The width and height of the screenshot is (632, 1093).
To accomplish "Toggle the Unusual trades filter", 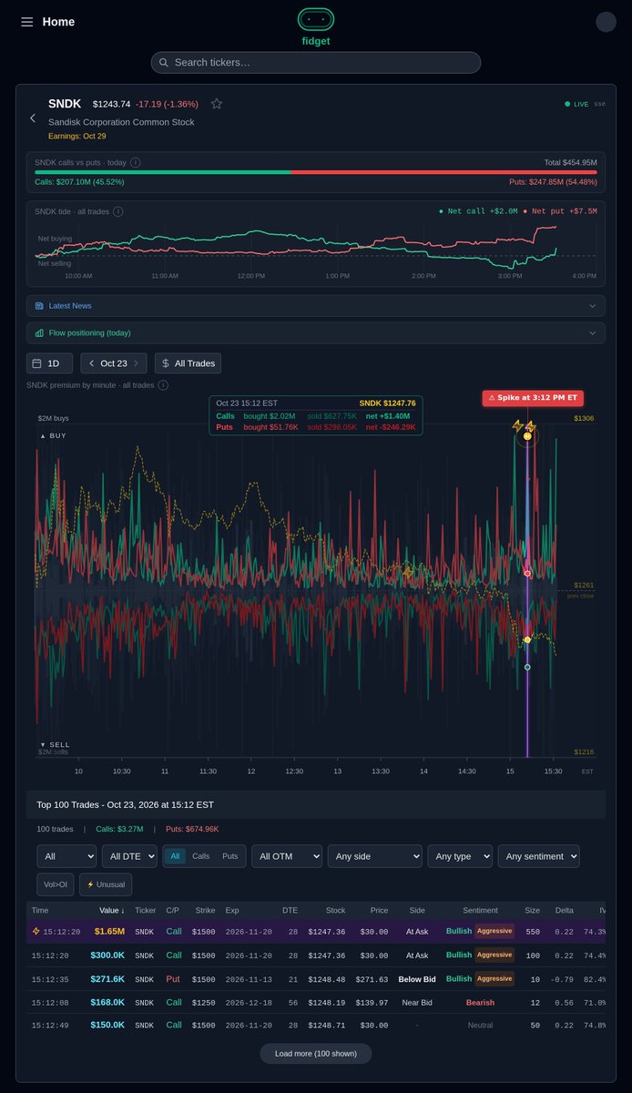I will 106,884.
